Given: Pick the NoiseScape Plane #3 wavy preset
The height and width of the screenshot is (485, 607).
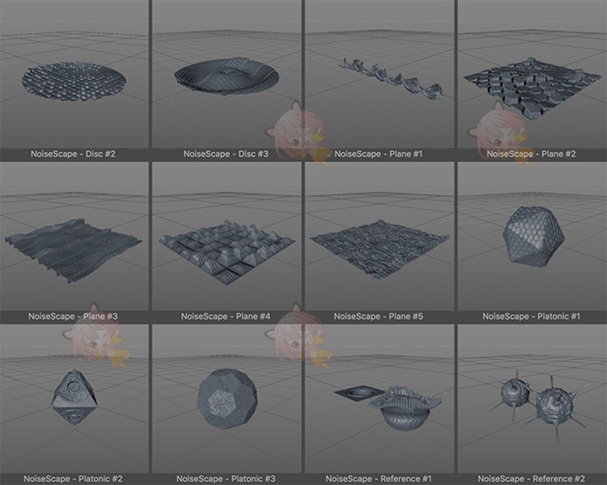Looking at the screenshot, I should pos(74,236).
